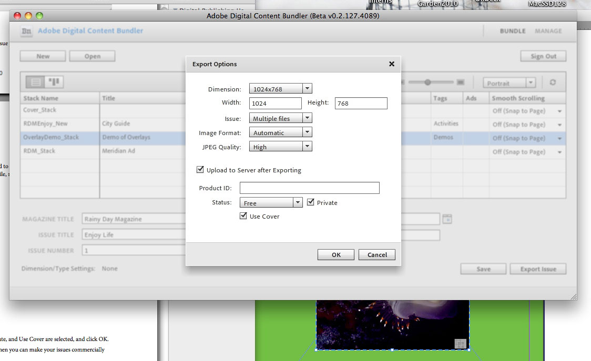This screenshot has width=591, height=361.
Task: Select the Cover_Stack row
Action: pyautogui.click(x=39, y=110)
